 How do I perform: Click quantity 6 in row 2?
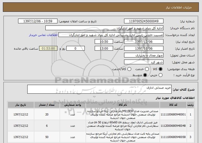[x=47, y=126]
